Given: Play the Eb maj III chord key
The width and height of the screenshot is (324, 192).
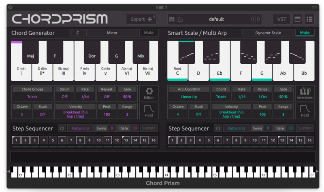Looking at the screenshot, I should 63,72.
